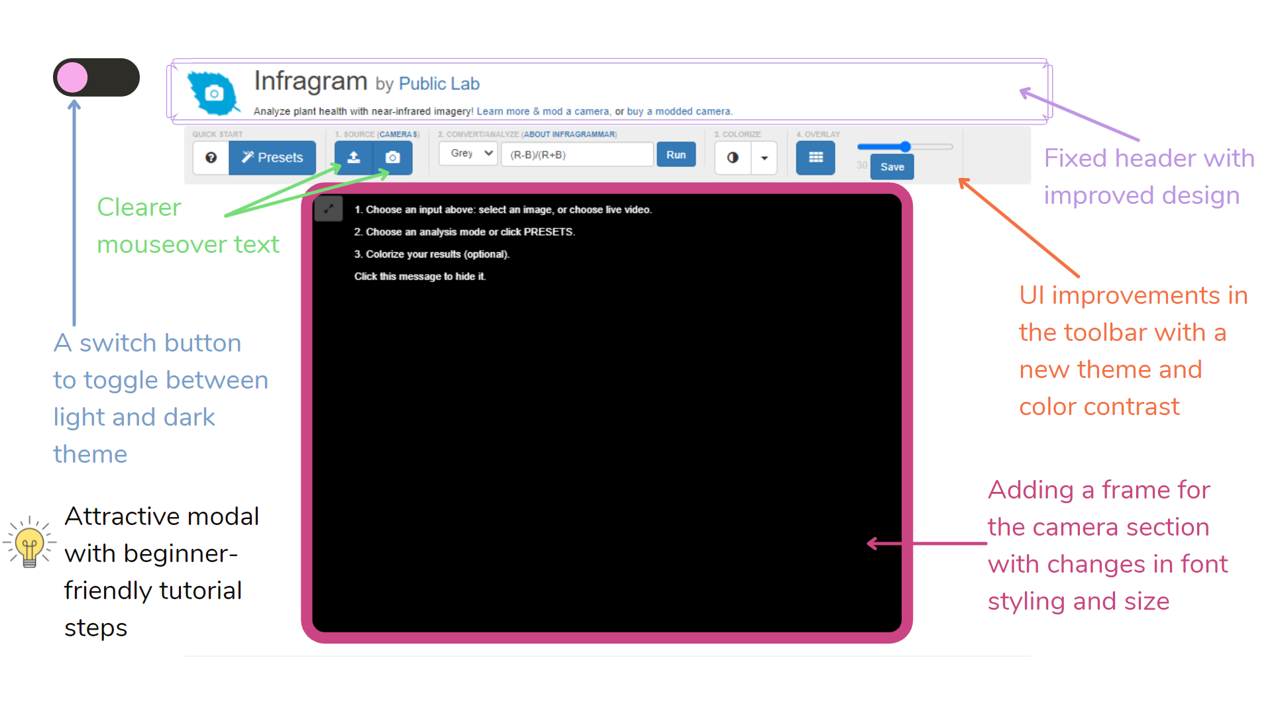Open the CAMERAS link in Source section
The height and width of the screenshot is (715, 1272).
click(399, 134)
